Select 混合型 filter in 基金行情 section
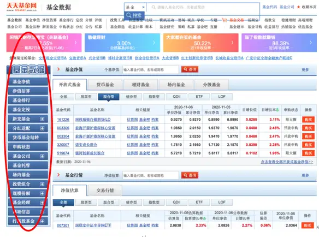This screenshot has width=319, height=237. pos(109,202)
